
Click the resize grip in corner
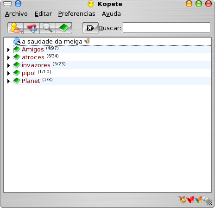point(209,202)
